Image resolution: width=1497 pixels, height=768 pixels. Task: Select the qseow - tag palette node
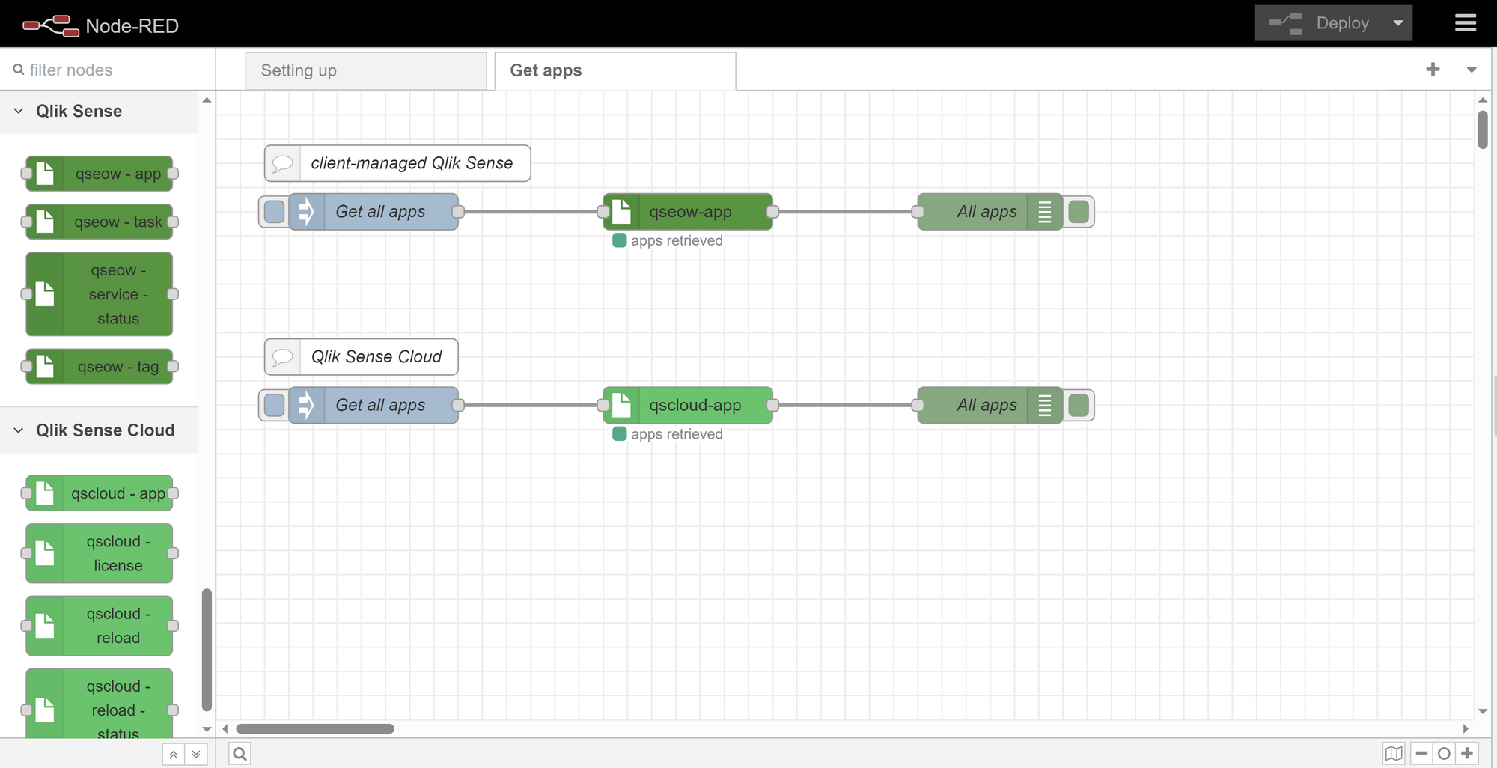[99, 367]
